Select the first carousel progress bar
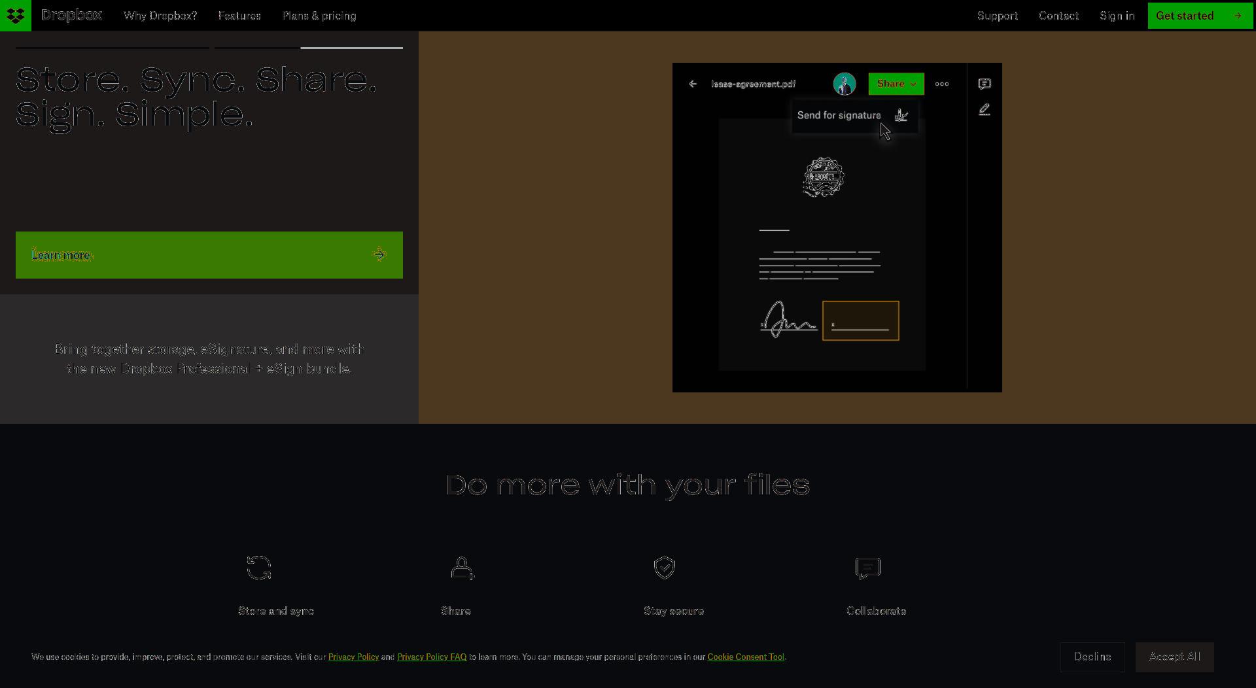This screenshot has height=688, width=1256. pyautogui.click(x=113, y=48)
